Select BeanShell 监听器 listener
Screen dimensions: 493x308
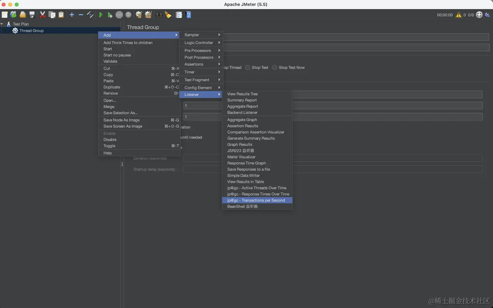click(x=257, y=206)
